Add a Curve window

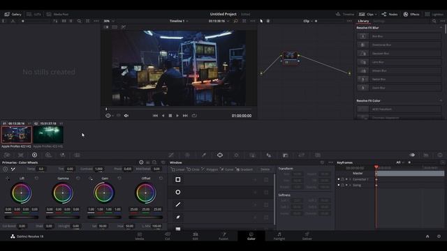pyautogui.click(x=226, y=169)
